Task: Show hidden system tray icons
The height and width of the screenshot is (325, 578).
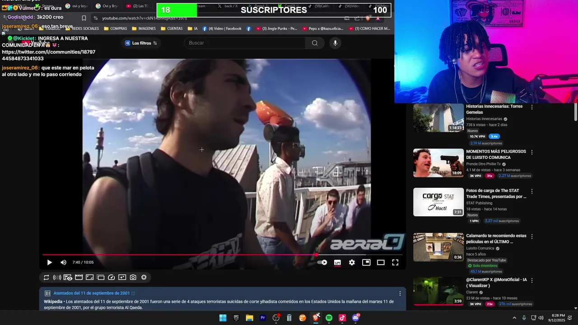Action: [x=514, y=318]
